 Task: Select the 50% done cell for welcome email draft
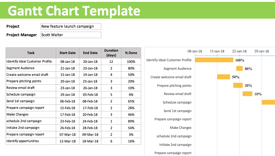pyautogui.click(x=131, y=75)
